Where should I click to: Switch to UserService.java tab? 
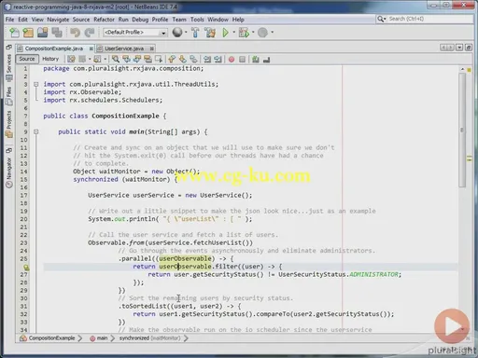click(124, 48)
